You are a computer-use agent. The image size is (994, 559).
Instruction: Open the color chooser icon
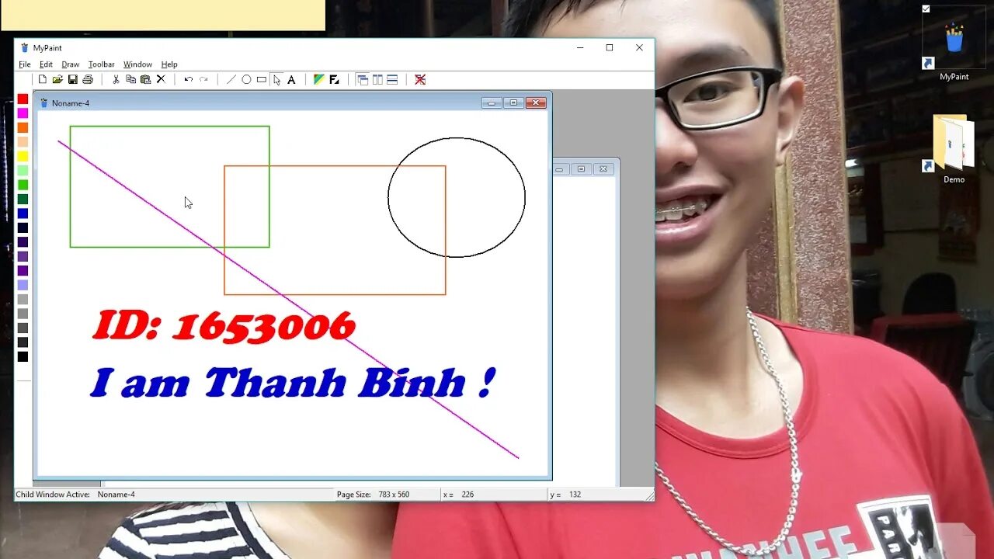[318, 79]
